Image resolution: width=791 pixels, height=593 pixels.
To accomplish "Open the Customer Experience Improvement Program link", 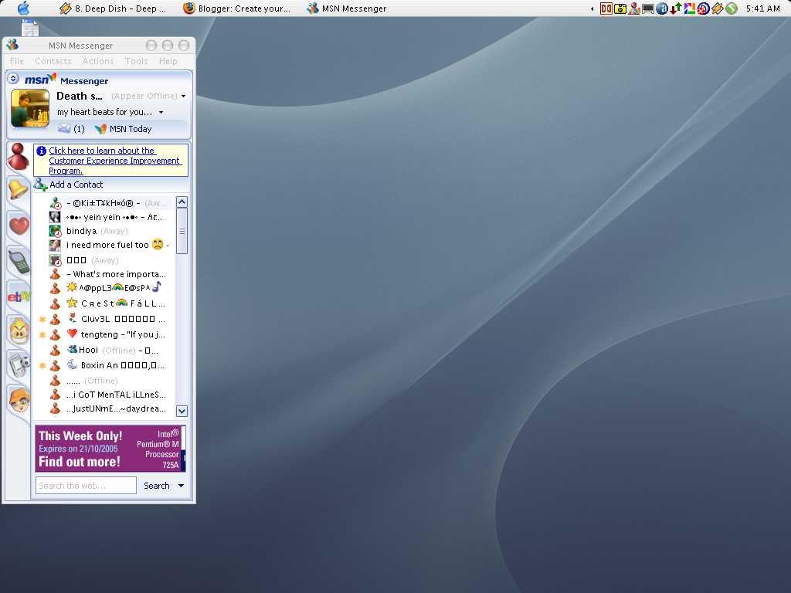I will pos(114,161).
